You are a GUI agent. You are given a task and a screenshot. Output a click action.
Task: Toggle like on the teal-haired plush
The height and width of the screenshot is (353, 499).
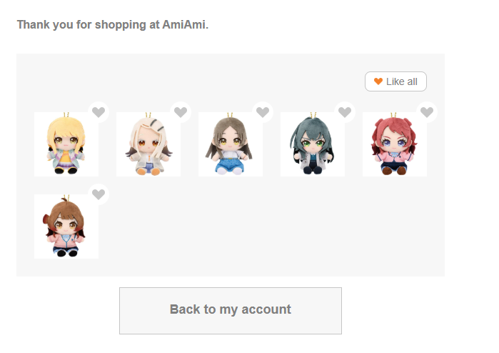pyautogui.click(x=345, y=112)
